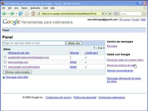Screen dimensions: 148x111
Task: Open Condiciones del servicio footer link
Action: (x=59, y=97)
